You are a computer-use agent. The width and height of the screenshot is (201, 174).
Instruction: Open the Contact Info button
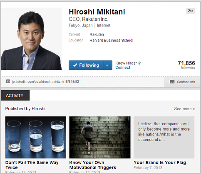[182, 82]
